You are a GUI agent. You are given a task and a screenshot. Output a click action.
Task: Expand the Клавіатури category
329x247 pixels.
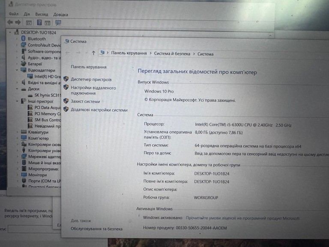pyautogui.click(x=17, y=132)
